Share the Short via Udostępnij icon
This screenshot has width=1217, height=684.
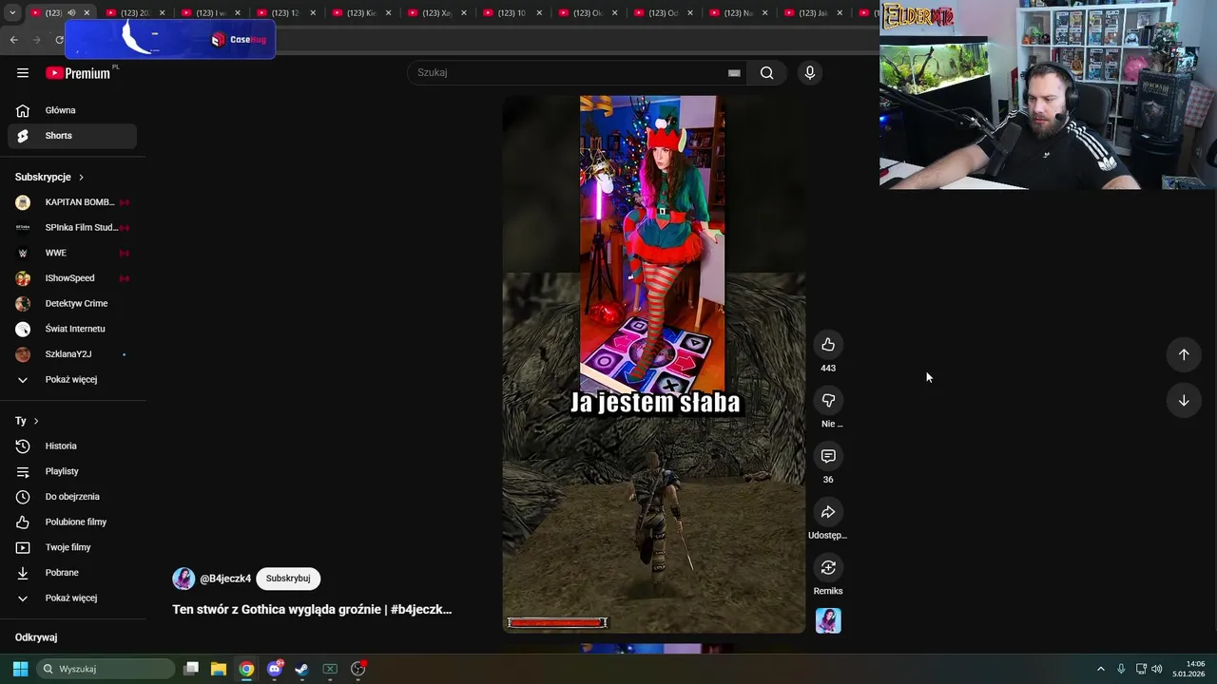pos(828,512)
